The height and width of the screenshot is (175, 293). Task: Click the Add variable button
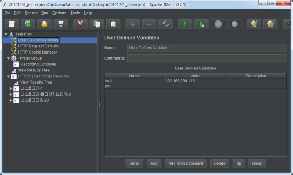154,164
